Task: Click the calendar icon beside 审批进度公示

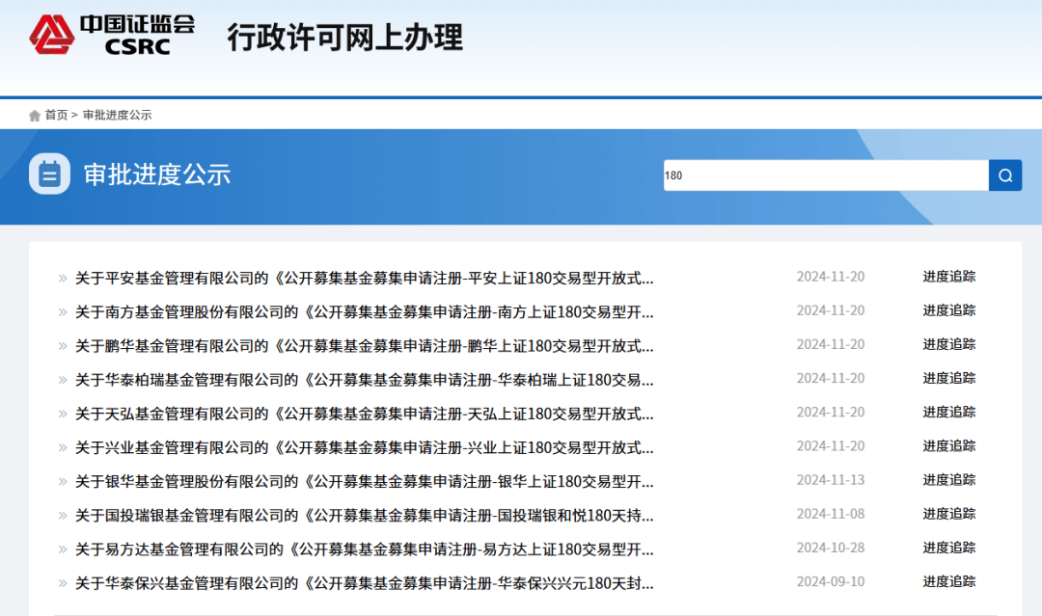Action: click(50, 174)
